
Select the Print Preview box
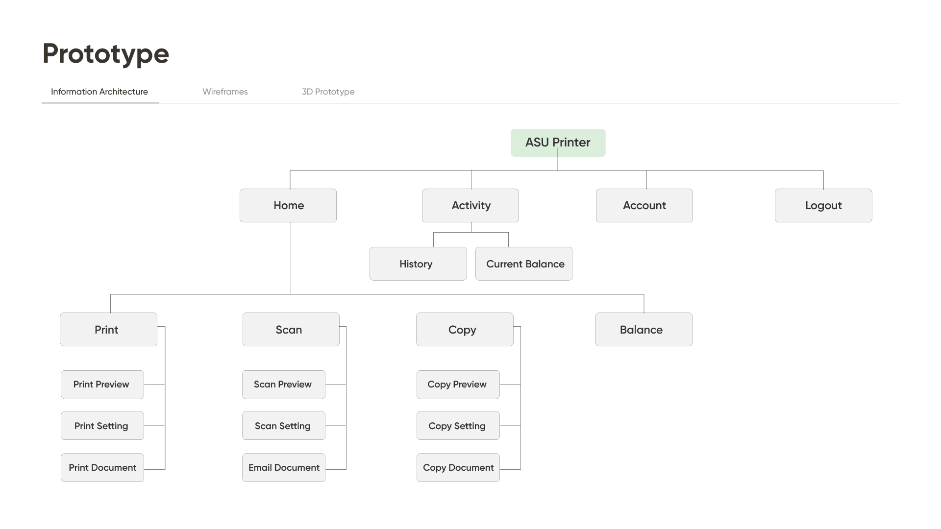pos(102,385)
